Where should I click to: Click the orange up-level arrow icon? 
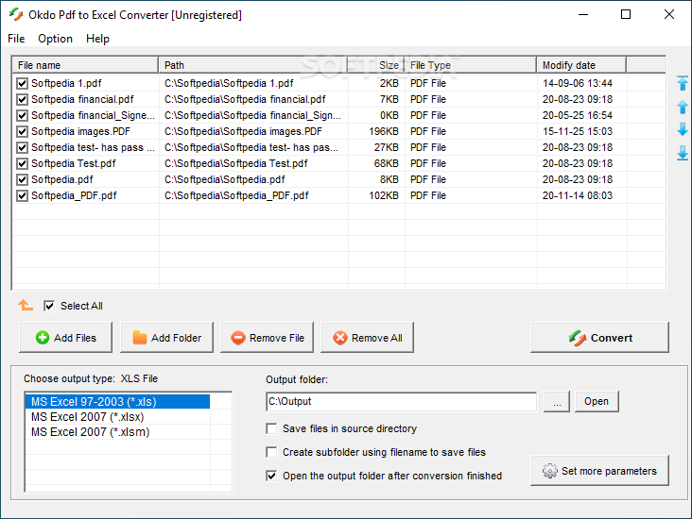click(26, 305)
